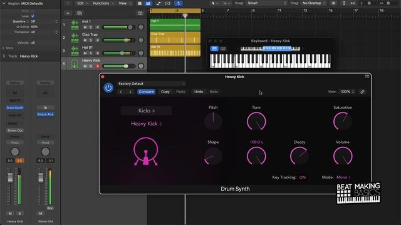401x225 pixels.
Task: Click the list view icon in toolbar
Action: pos(140,3)
